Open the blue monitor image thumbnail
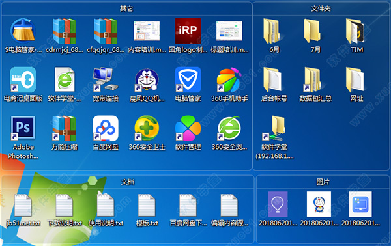The width and height of the screenshot is (391, 246). [360, 204]
